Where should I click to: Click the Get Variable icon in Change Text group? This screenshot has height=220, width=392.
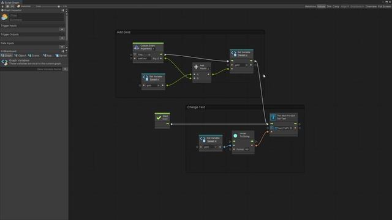[203, 139]
